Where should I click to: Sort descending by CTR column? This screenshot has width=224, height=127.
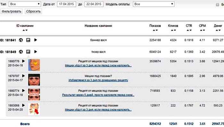190,30
